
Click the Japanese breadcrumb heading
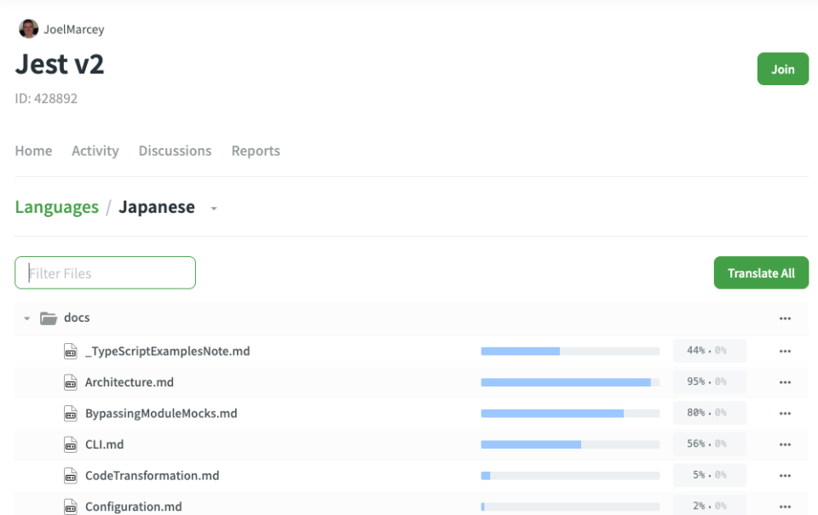pyautogui.click(x=157, y=207)
